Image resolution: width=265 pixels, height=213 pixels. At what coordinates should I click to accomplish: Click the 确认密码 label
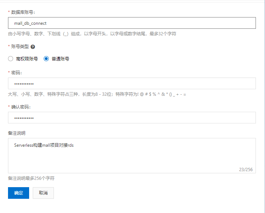pyautogui.click(x=21, y=107)
